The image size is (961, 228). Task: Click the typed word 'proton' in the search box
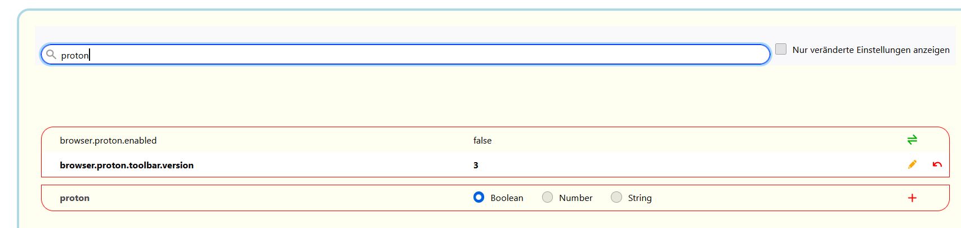point(75,55)
